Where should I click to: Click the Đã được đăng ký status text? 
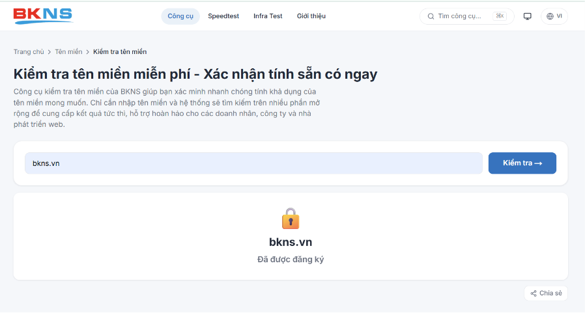pos(291,260)
